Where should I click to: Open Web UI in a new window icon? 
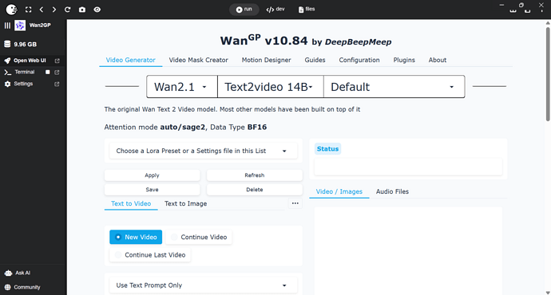tap(57, 61)
